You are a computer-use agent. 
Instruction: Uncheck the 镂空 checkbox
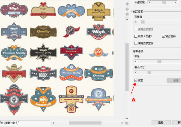coord(136,80)
